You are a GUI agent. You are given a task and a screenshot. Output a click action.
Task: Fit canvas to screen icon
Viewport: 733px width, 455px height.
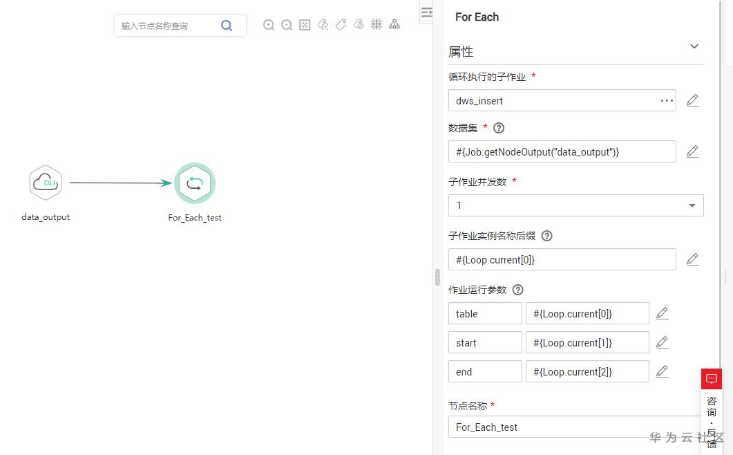tap(305, 25)
